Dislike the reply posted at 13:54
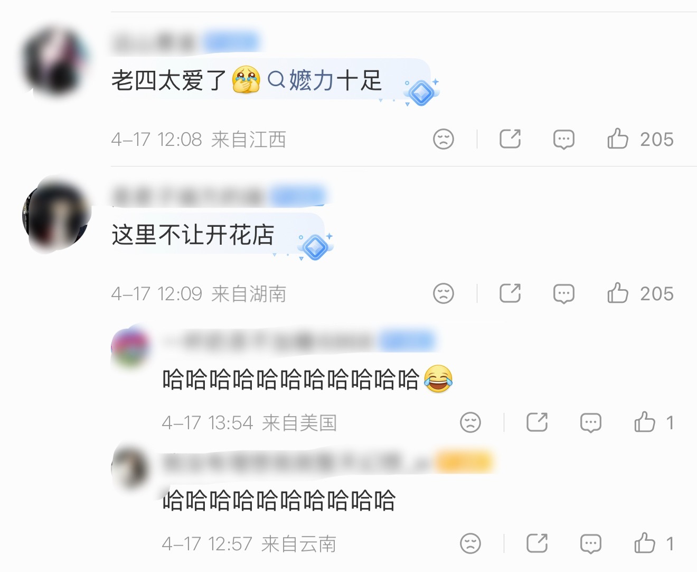Screen dimensions: 697x572 point(470,422)
